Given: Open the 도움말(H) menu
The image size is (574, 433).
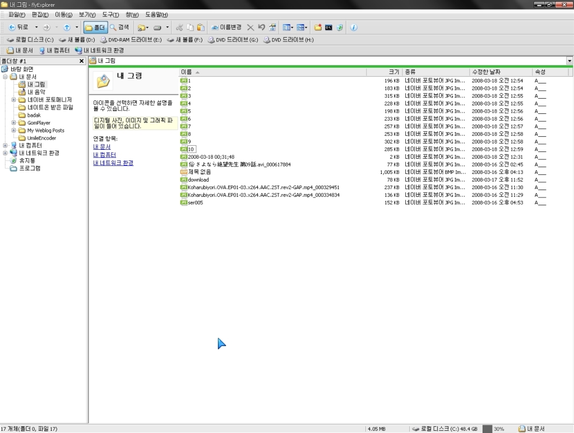Looking at the screenshot, I should pyautogui.click(x=157, y=15).
